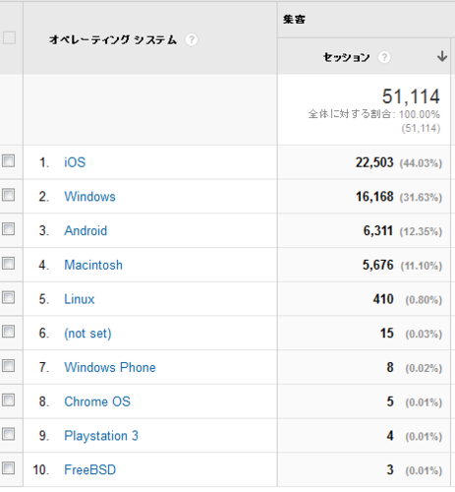Click the percentage (11.10%)
455x492 pixels.
pyautogui.click(x=422, y=266)
